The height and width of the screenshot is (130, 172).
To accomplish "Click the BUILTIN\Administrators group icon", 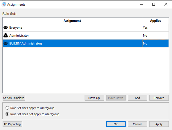I will [x=6, y=43].
